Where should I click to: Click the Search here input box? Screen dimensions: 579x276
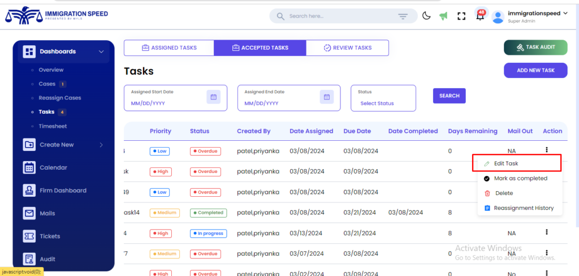[x=343, y=16]
